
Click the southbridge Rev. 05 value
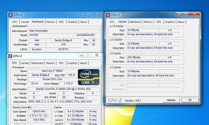(x=94, y=45)
